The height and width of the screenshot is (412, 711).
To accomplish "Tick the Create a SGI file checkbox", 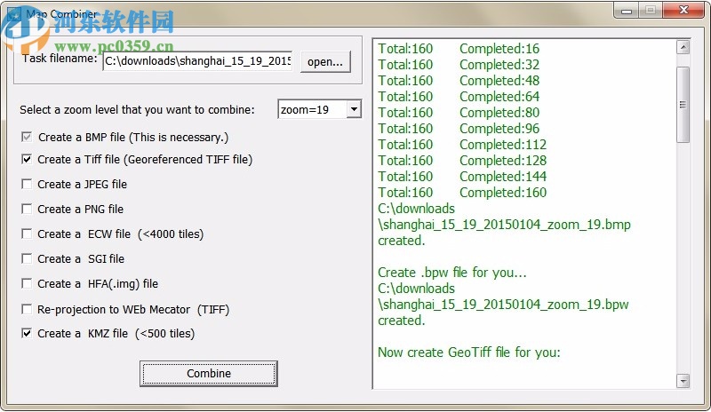I will [x=27, y=258].
